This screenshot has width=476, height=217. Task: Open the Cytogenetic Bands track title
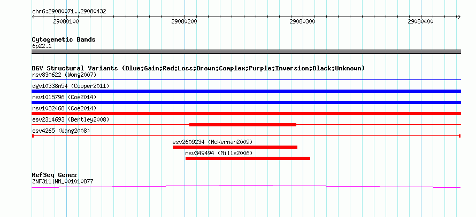[x=64, y=39]
